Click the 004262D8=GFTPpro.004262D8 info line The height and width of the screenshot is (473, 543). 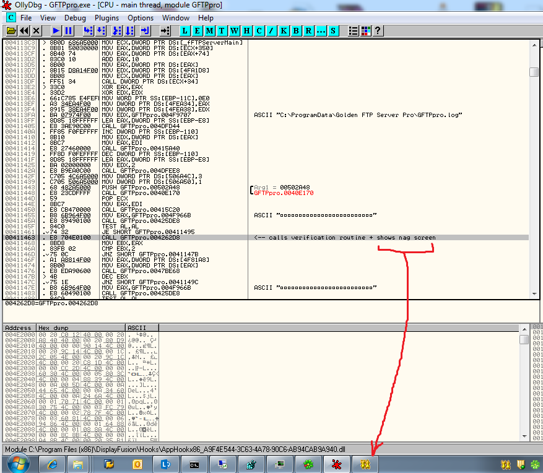pos(51,303)
